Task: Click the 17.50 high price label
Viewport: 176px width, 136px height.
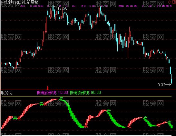Action: coord(62,8)
